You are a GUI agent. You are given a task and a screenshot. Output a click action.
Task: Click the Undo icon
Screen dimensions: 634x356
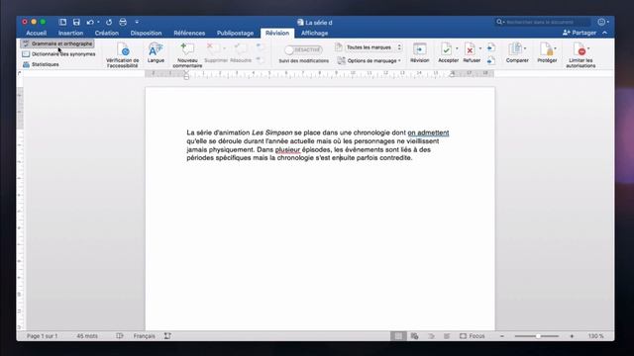point(90,22)
